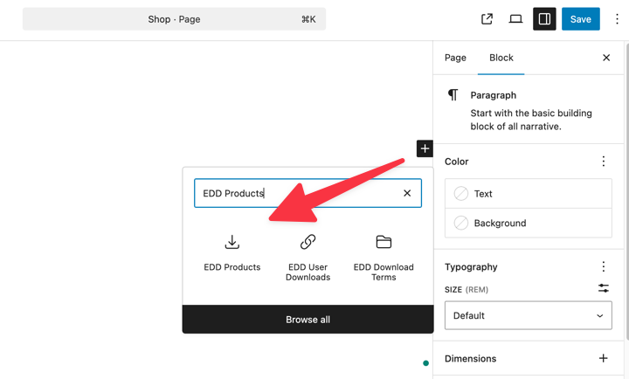Open Color options three-dot menu
The width and height of the screenshot is (629, 379).
click(x=604, y=162)
